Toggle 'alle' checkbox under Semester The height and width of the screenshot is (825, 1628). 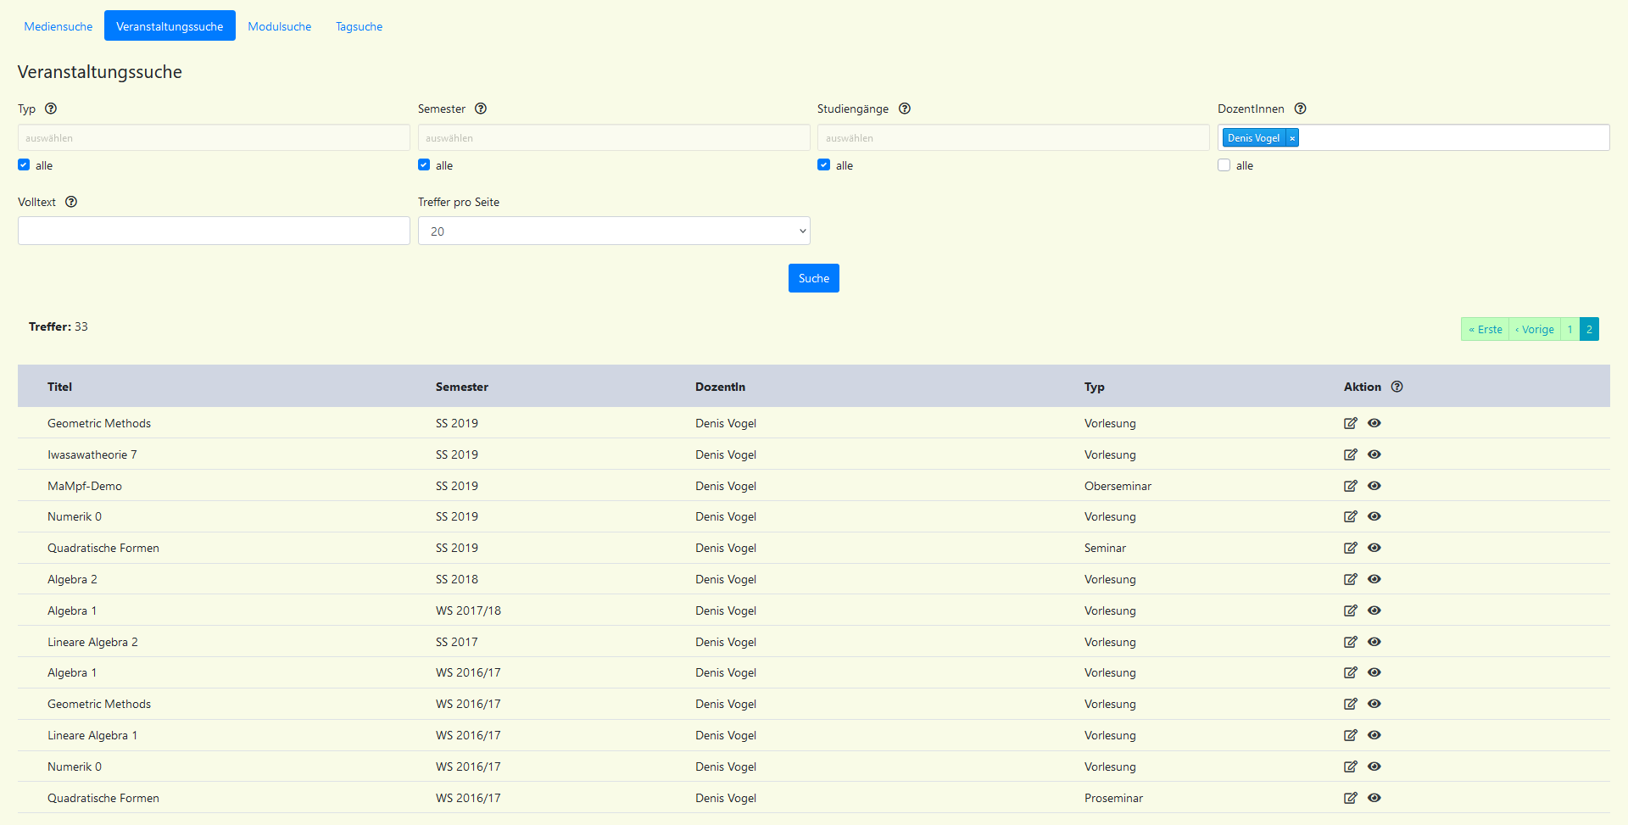pos(424,165)
